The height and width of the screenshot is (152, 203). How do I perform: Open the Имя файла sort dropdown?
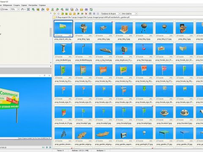tap(136, 14)
